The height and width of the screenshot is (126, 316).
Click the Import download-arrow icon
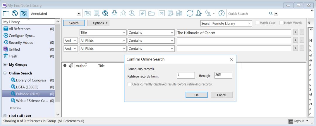coord(114,14)
